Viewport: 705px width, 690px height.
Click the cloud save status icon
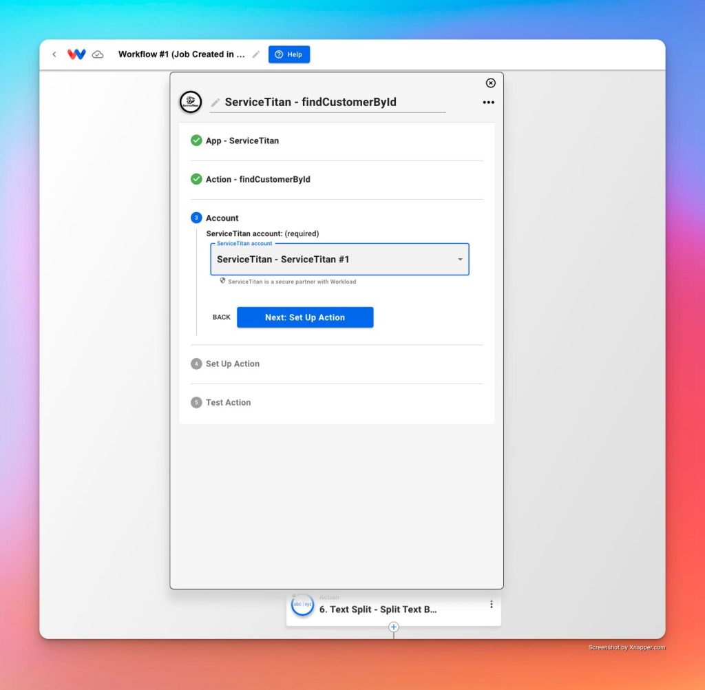click(98, 55)
